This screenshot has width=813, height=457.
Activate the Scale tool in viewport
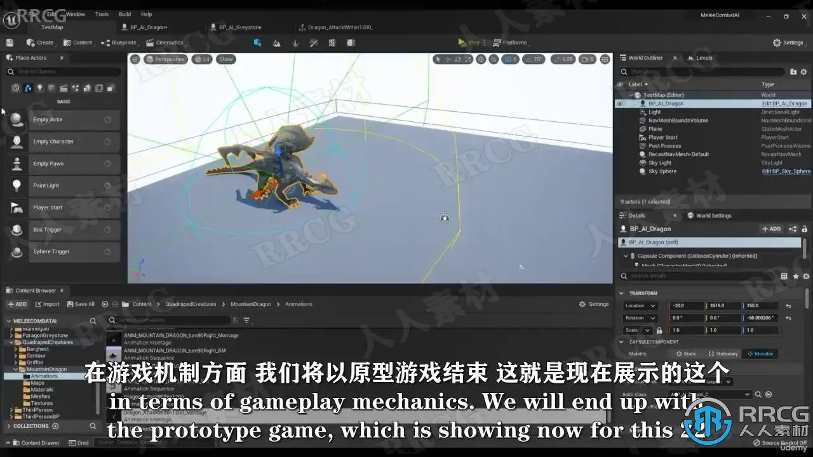(x=469, y=59)
